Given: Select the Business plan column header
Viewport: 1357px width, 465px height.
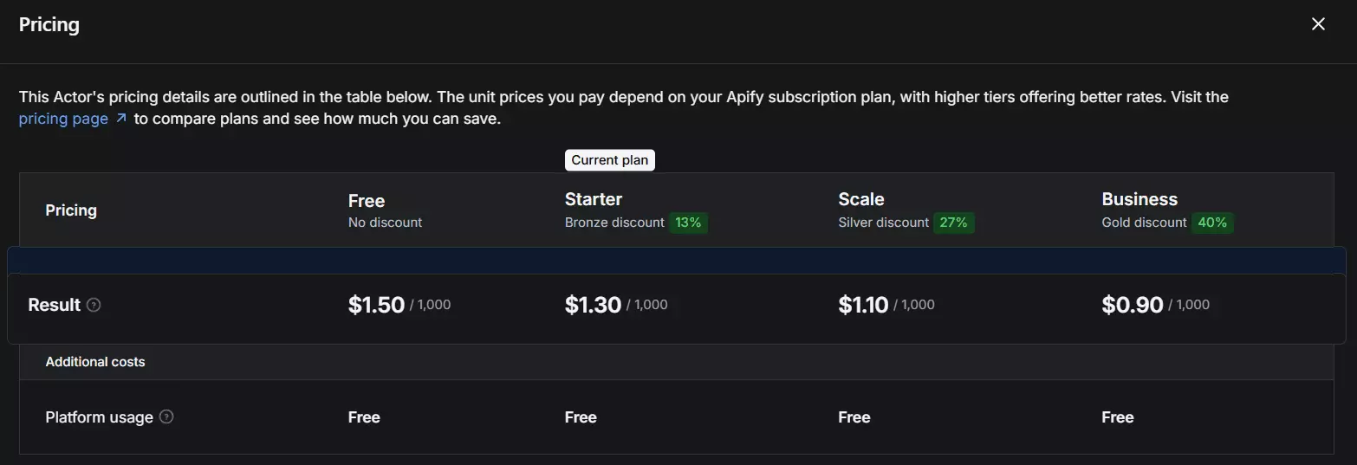Looking at the screenshot, I should pyautogui.click(x=1139, y=199).
